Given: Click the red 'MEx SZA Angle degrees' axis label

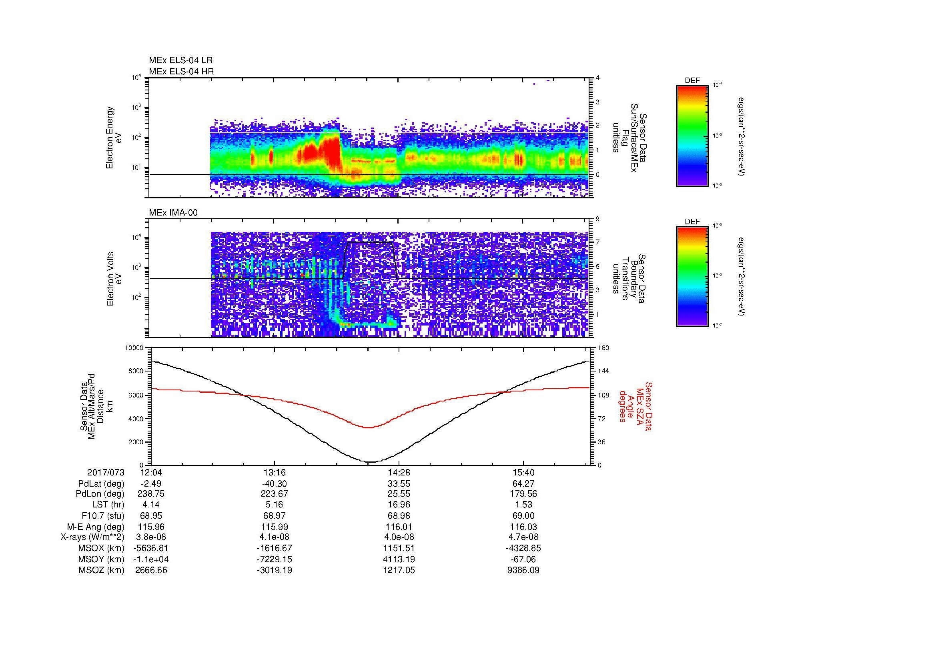Looking at the screenshot, I should [x=635, y=406].
